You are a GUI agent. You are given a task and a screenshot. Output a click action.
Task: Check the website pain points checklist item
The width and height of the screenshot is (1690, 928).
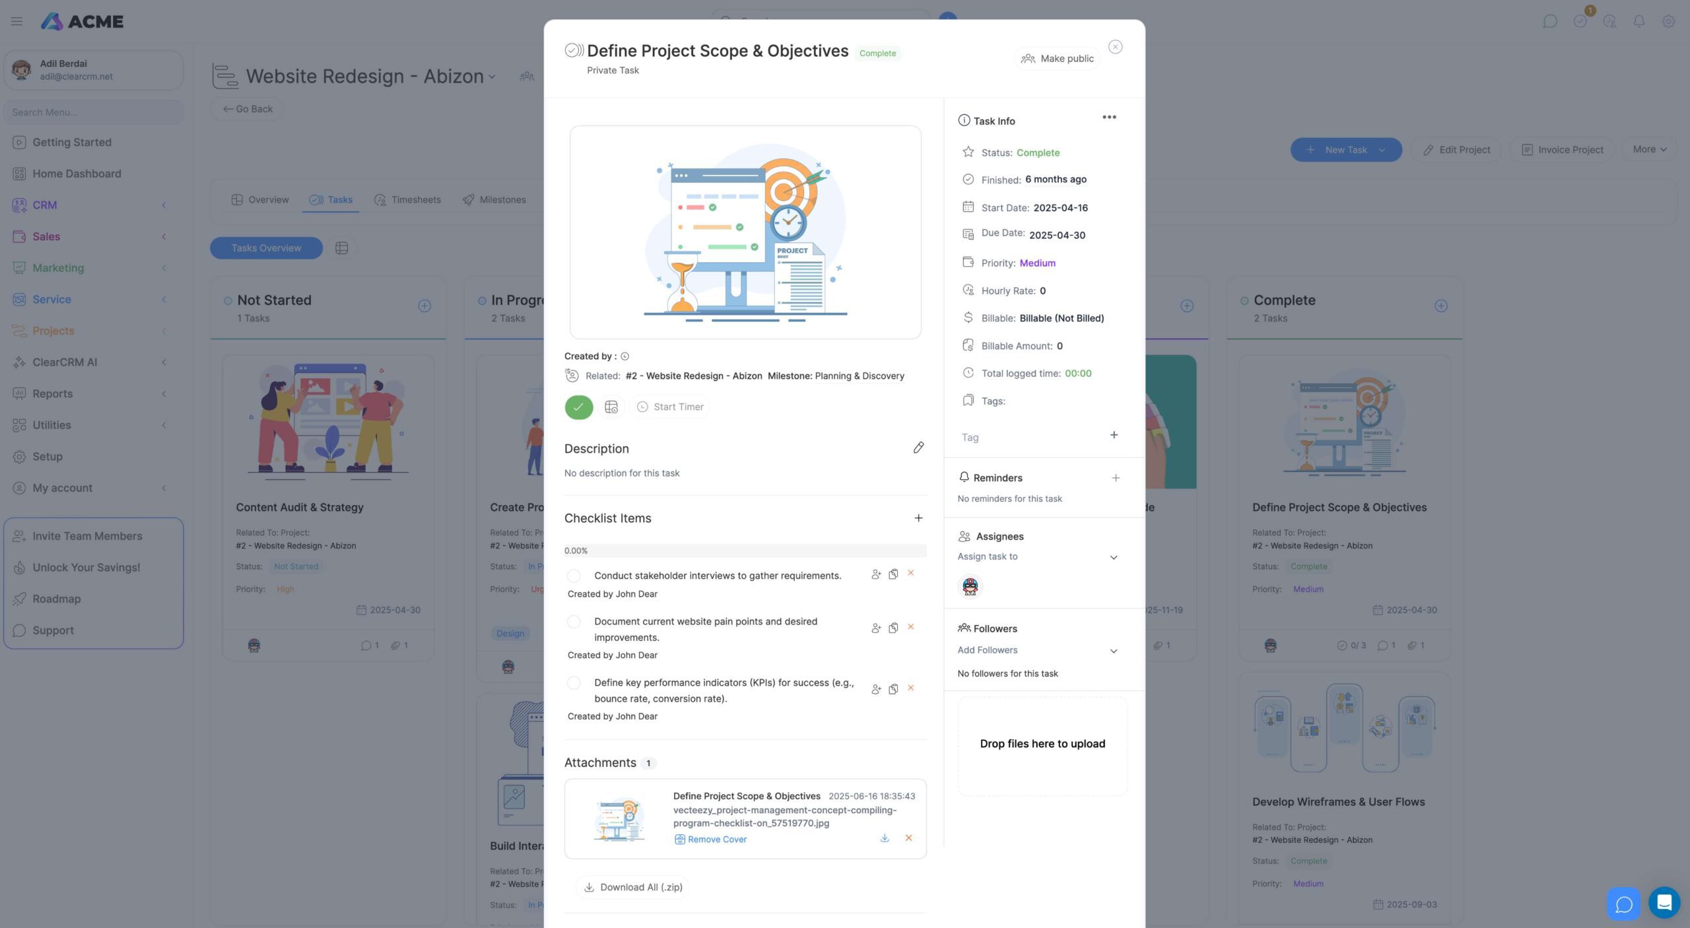click(574, 622)
